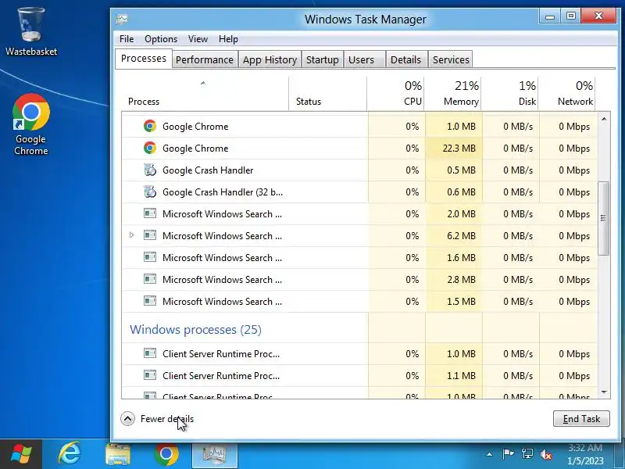Select the Processes tab
The width and height of the screenshot is (625, 469).
pyautogui.click(x=144, y=59)
